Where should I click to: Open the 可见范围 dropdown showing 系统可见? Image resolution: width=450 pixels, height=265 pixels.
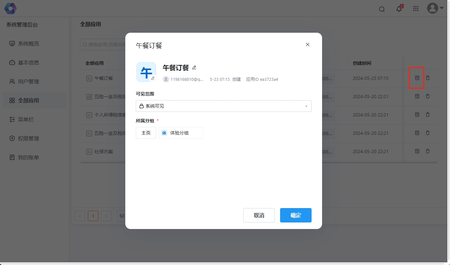(224, 106)
